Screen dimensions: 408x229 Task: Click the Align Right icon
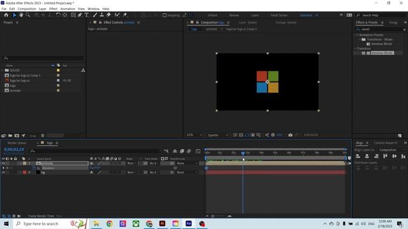point(376,156)
